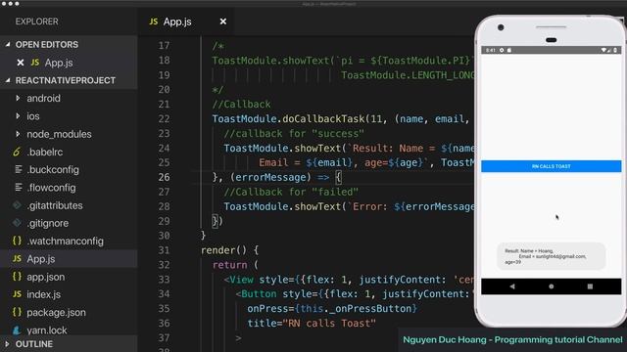This screenshot has height=352, width=627.
Task: Click the .gitignore git icon
Action: pyautogui.click(x=17, y=223)
